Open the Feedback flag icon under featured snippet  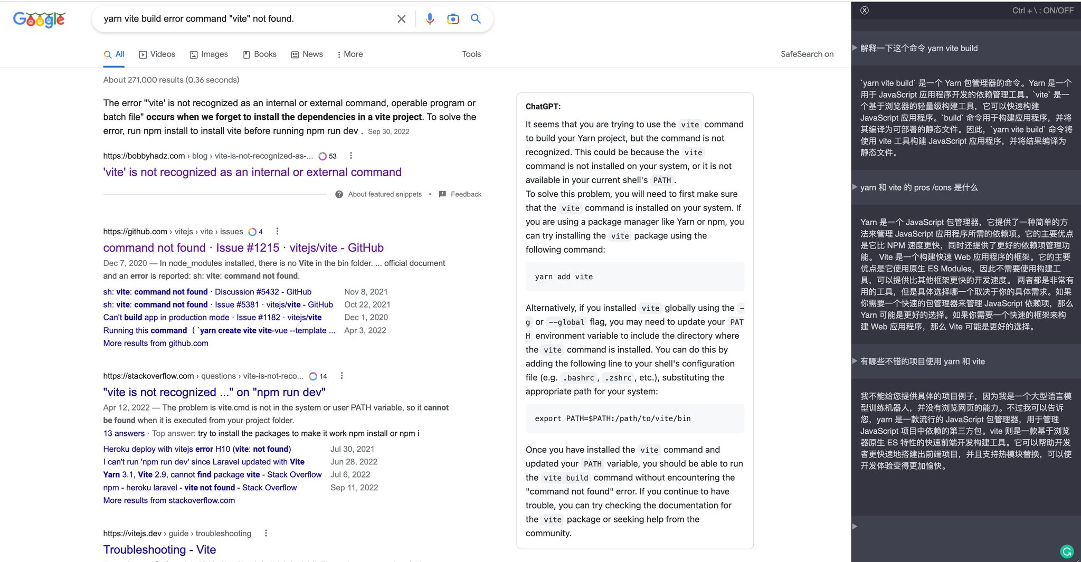point(443,194)
